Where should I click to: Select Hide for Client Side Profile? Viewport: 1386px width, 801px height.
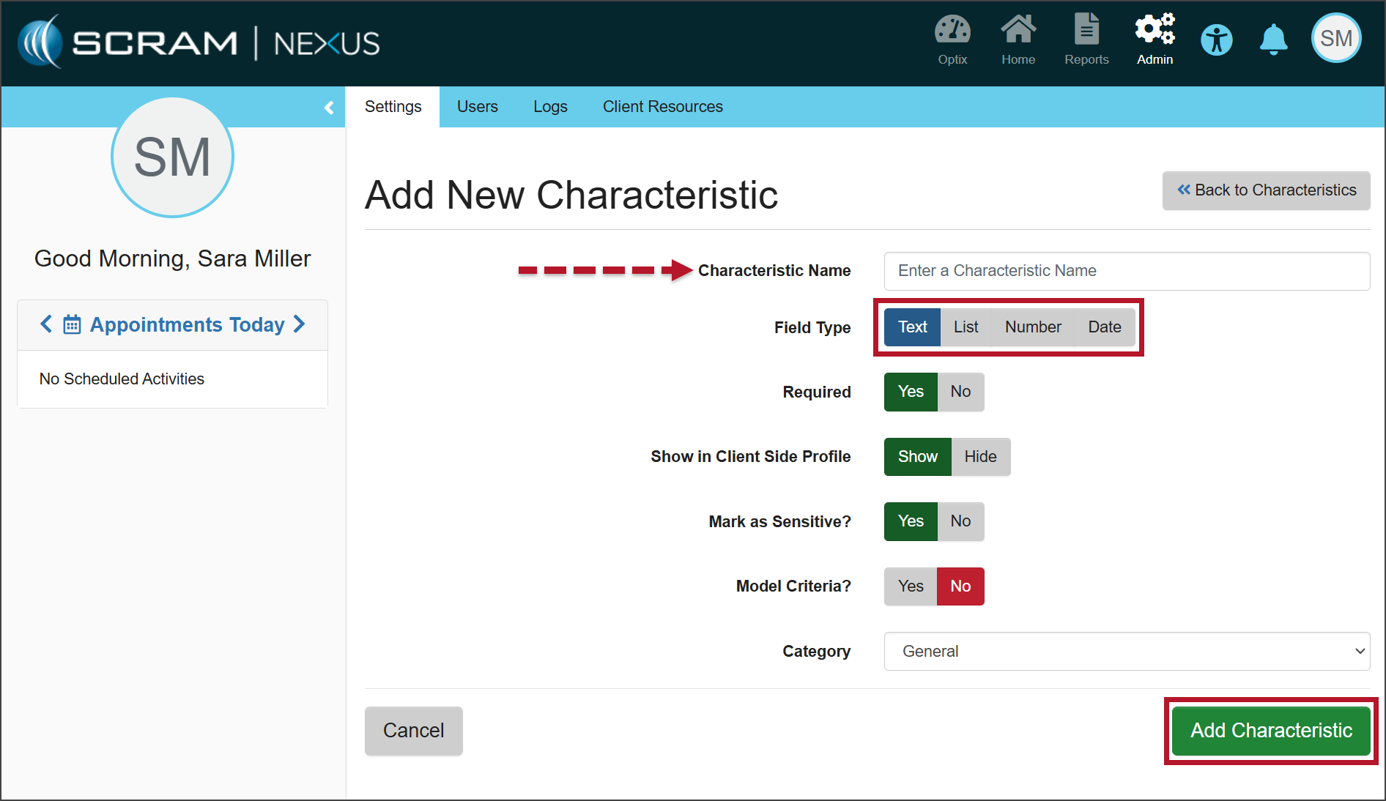980,457
